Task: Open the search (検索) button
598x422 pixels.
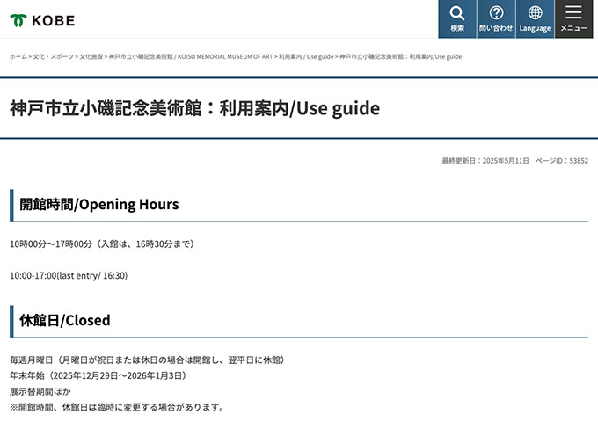Action: pyautogui.click(x=457, y=19)
